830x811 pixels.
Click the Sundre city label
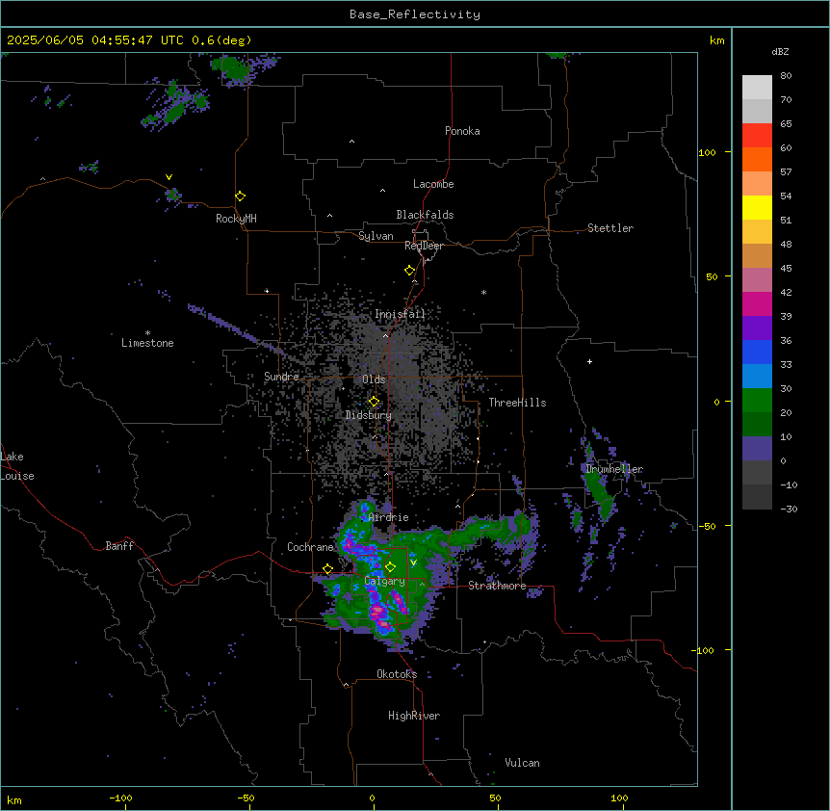pos(281,377)
